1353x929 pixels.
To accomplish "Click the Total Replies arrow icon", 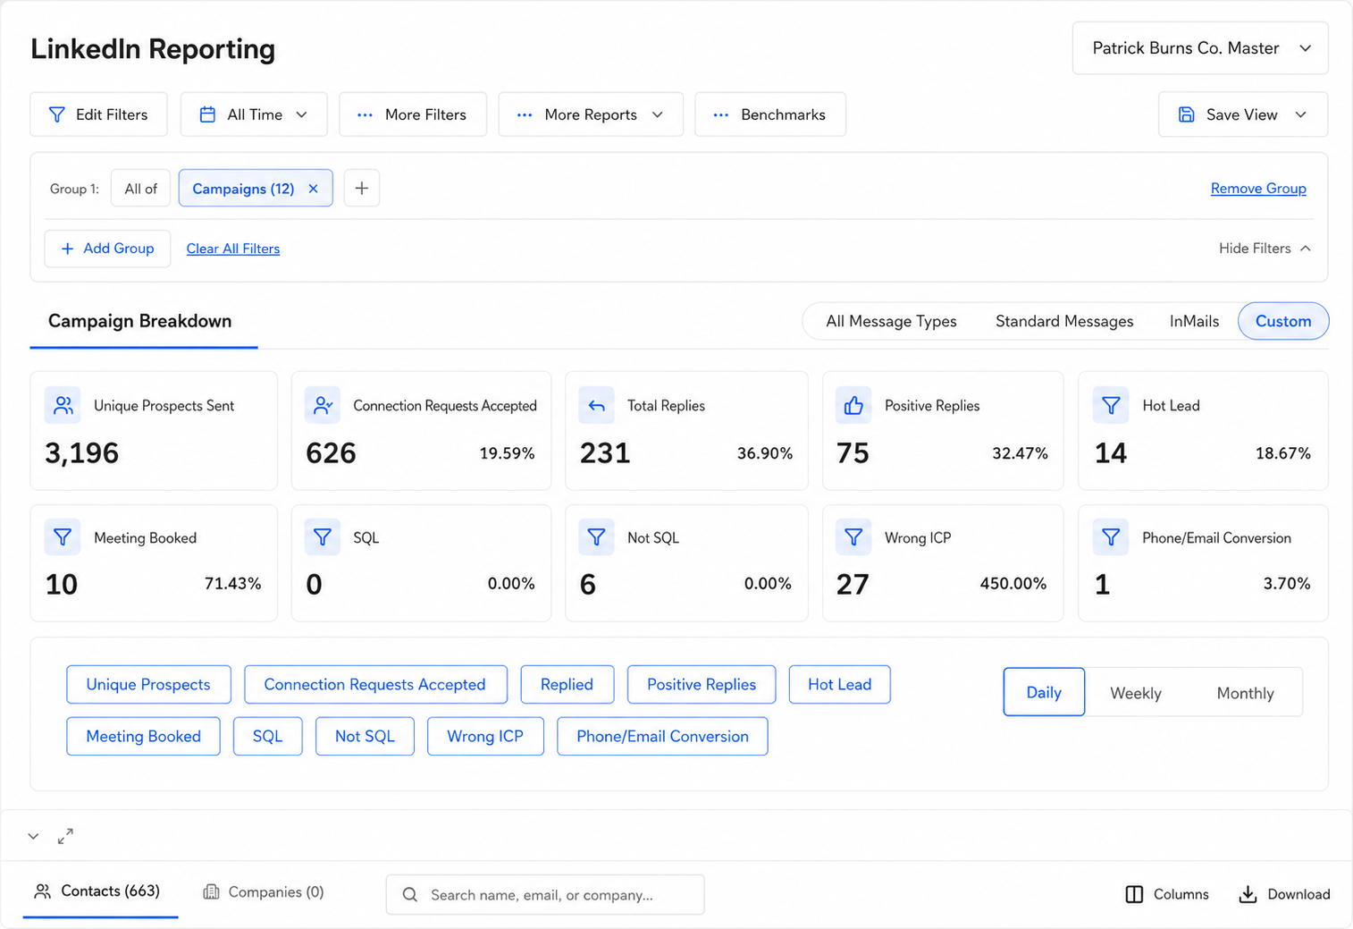I will [596, 405].
